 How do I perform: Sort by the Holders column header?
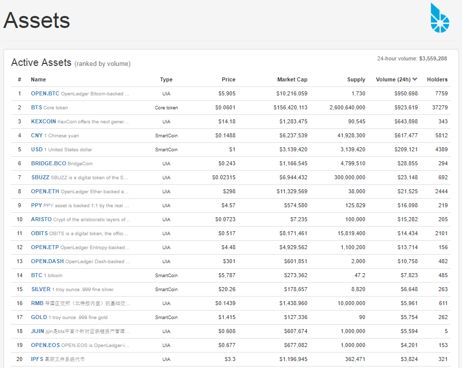(437, 79)
